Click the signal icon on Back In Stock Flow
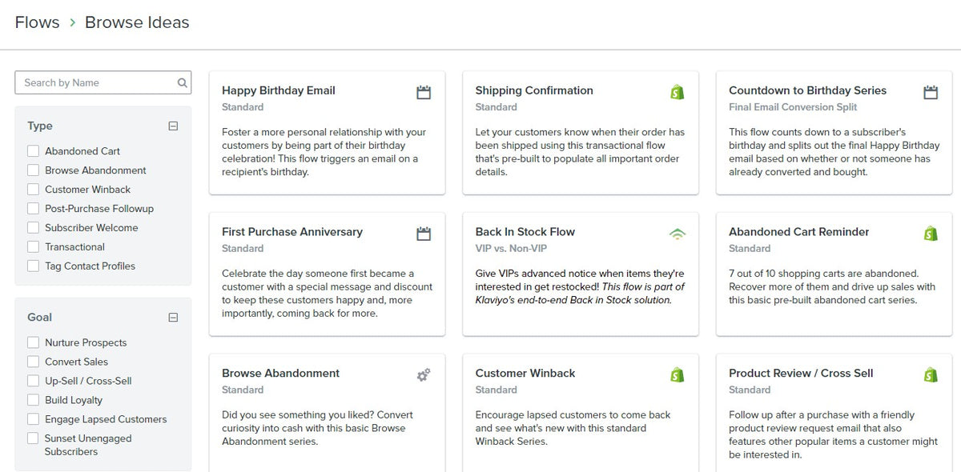This screenshot has width=961, height=472. [x=678, y=234]
